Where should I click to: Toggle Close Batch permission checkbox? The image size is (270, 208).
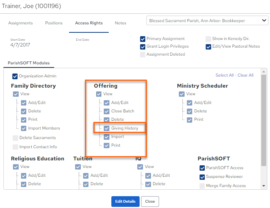click(x=106, y=111)
